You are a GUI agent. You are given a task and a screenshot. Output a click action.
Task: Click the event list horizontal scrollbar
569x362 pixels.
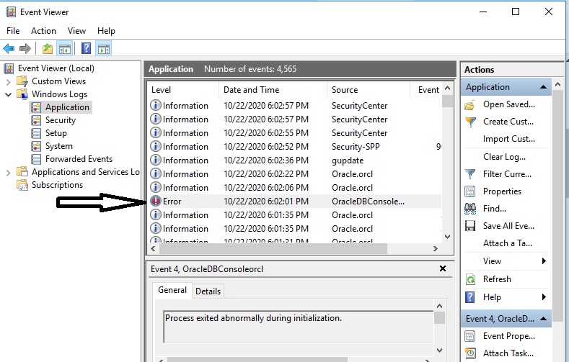pyautogui.click(x=295, y=248)
